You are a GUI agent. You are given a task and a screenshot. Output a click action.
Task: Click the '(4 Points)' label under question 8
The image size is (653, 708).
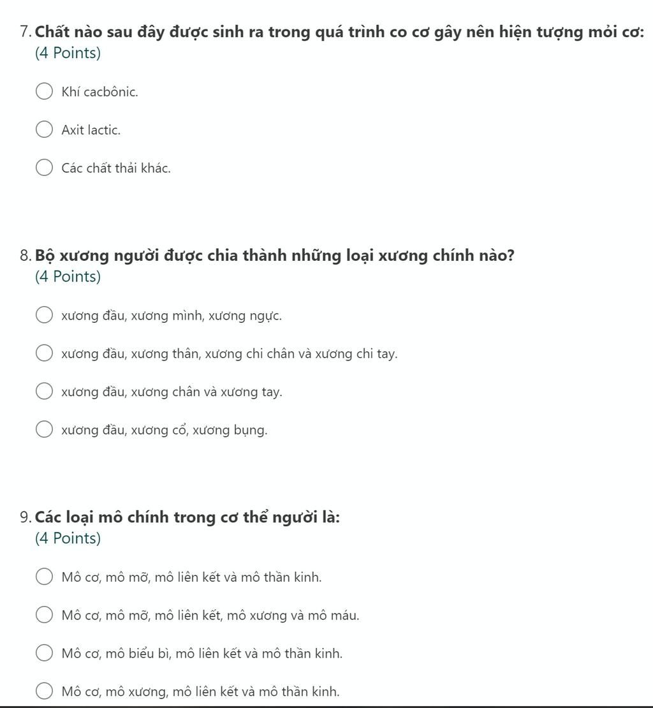[x=68, y=277]
